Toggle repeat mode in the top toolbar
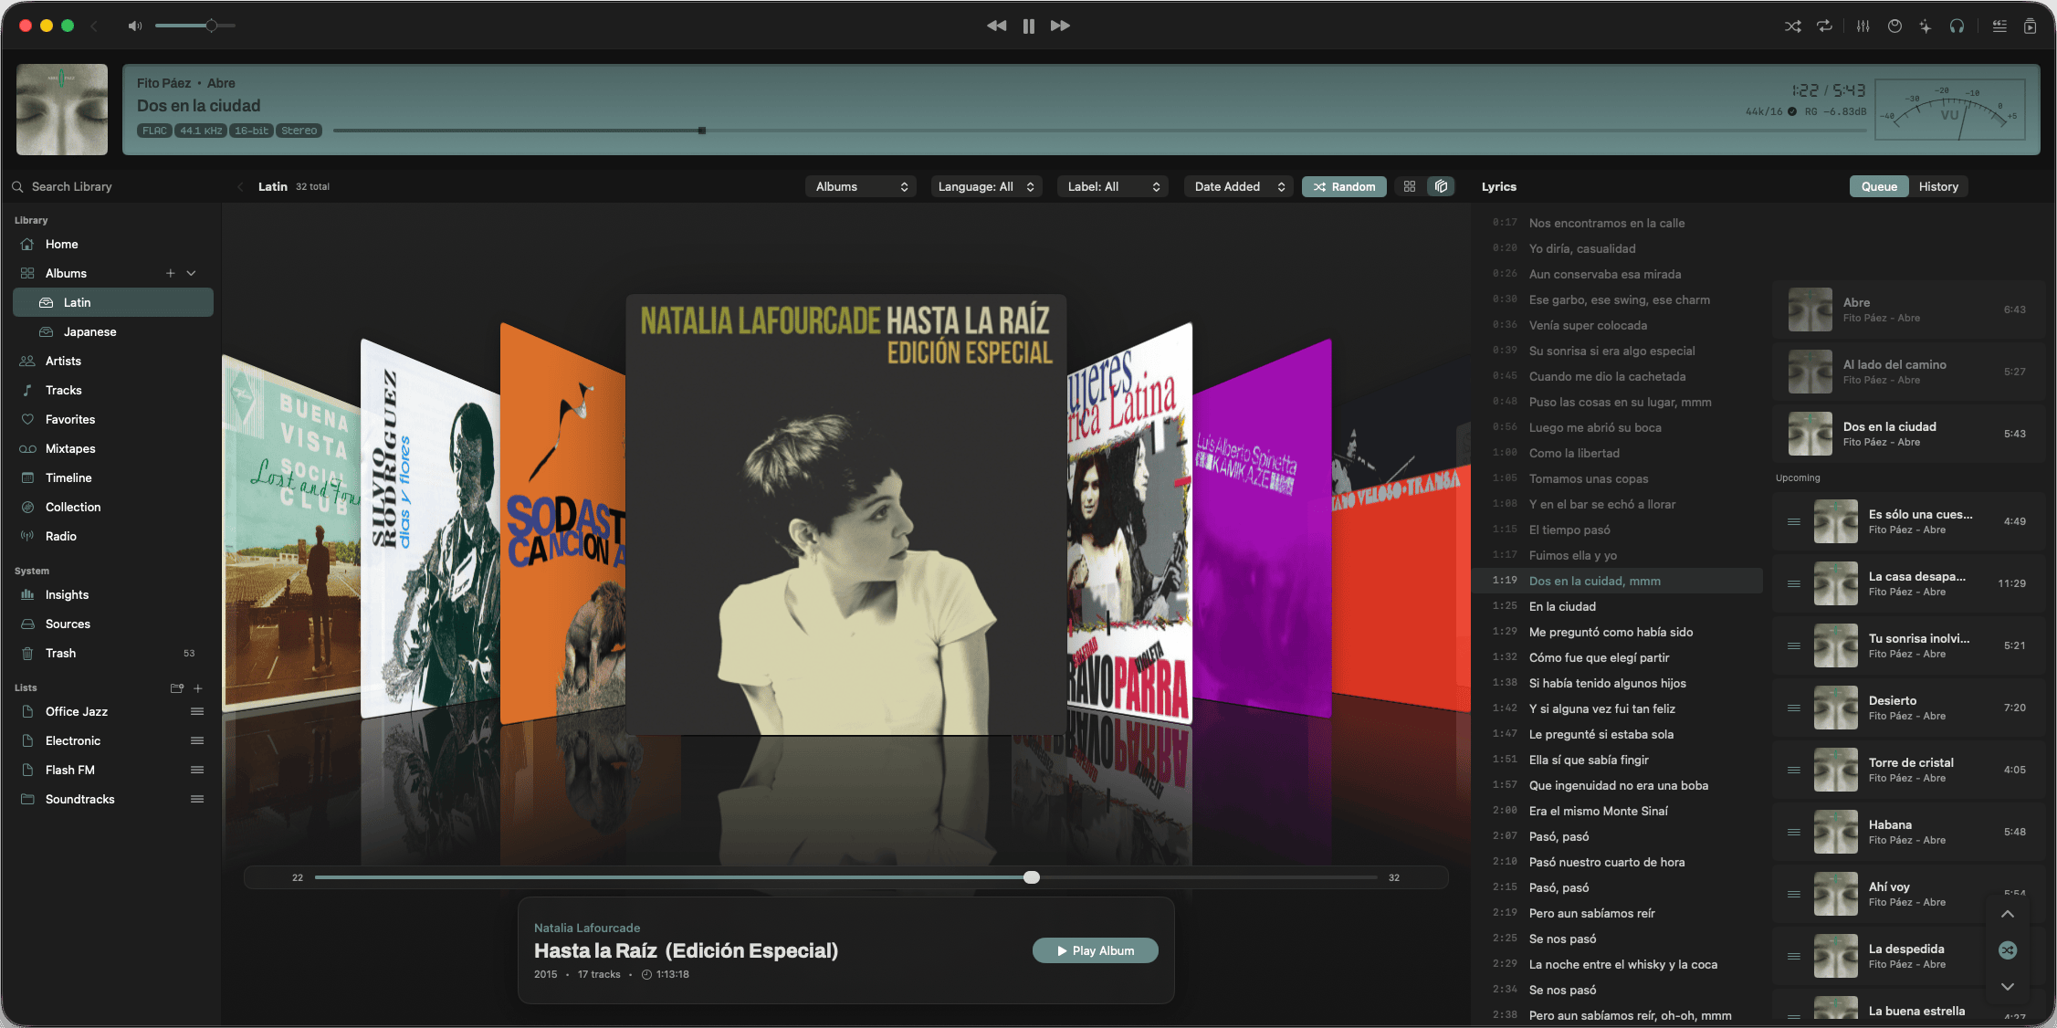 [1824, 26]
